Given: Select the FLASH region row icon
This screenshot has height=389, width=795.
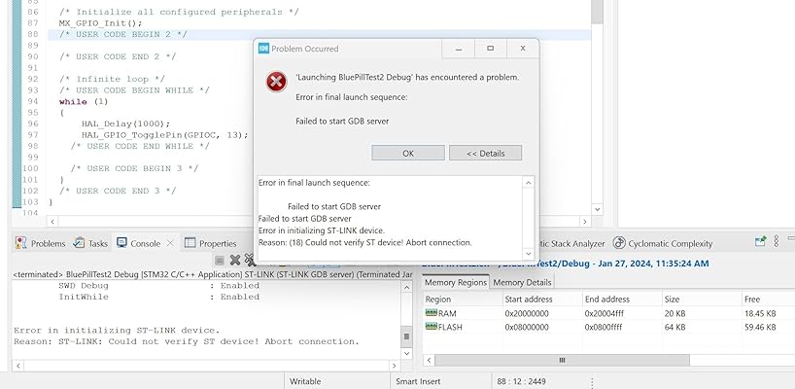Looking at the screenshot, I should coord(432,327).
